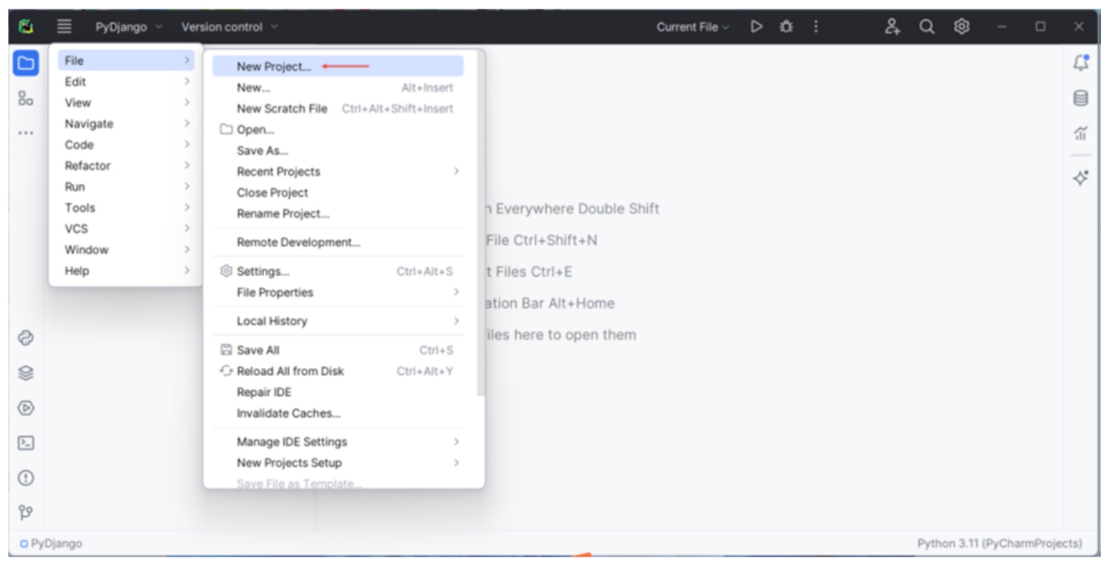1117x573 pixels.
Task: Toggle the hamburger main menu button
Action: [x=64, y=27]
